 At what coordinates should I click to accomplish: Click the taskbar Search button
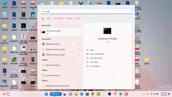tap(56, 94)
